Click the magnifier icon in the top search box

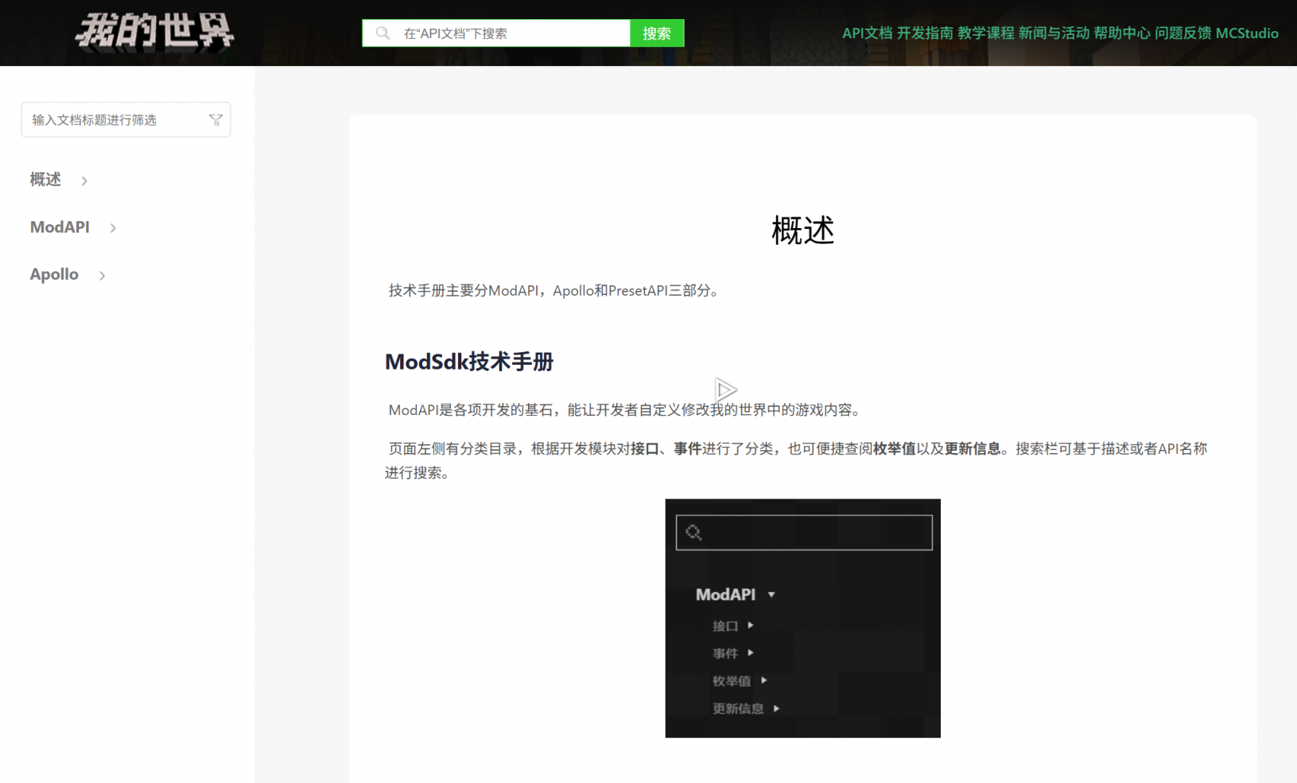[x=382, y=33]
